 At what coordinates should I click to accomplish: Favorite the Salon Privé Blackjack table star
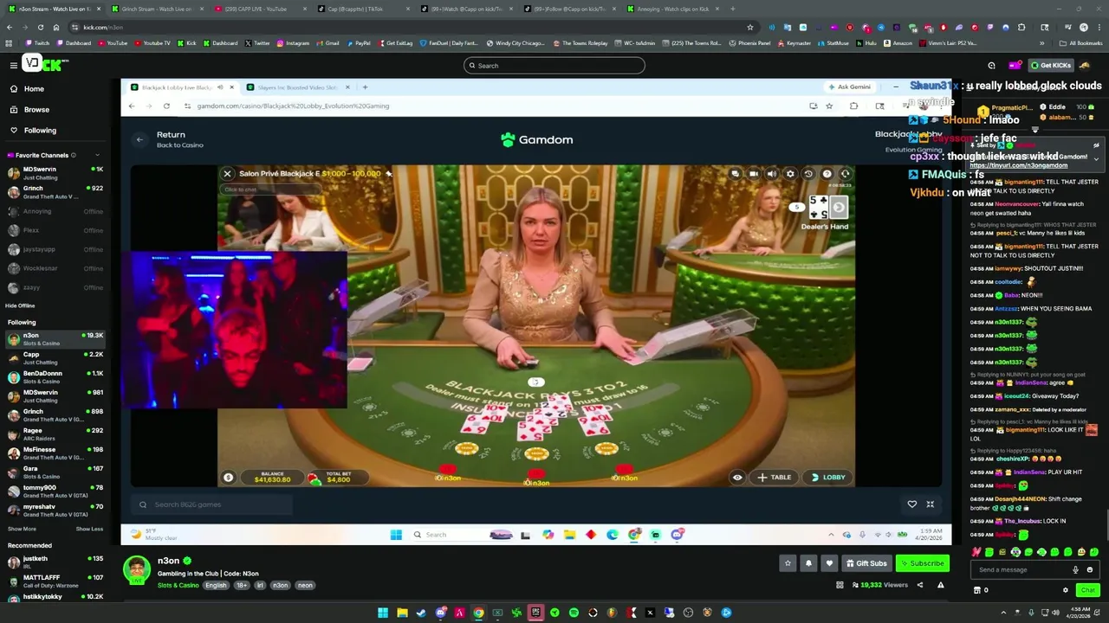pyautogui.click(x=388, y=174)
